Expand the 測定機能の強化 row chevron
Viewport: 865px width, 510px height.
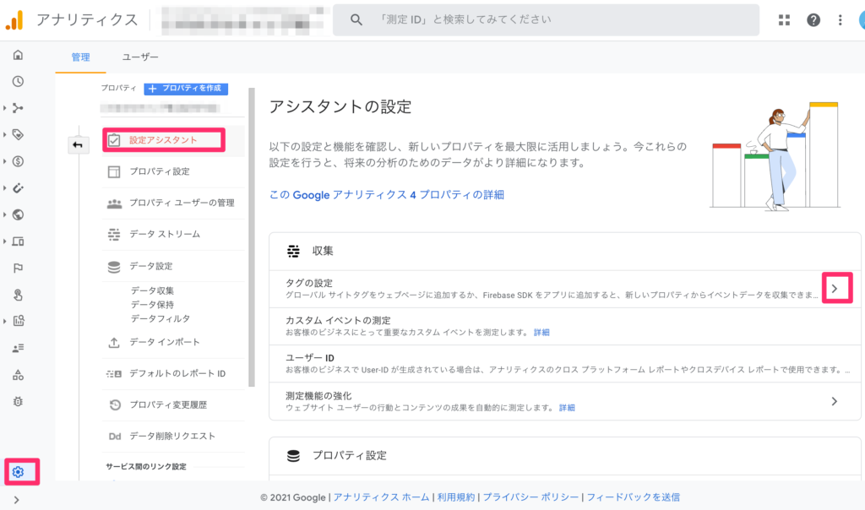point(835,401)
